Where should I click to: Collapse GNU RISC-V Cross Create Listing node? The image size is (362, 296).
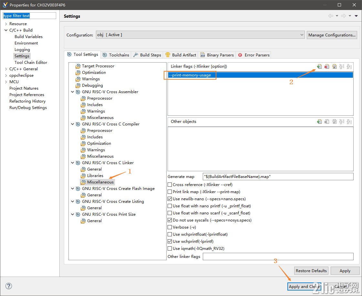[72, 202]
